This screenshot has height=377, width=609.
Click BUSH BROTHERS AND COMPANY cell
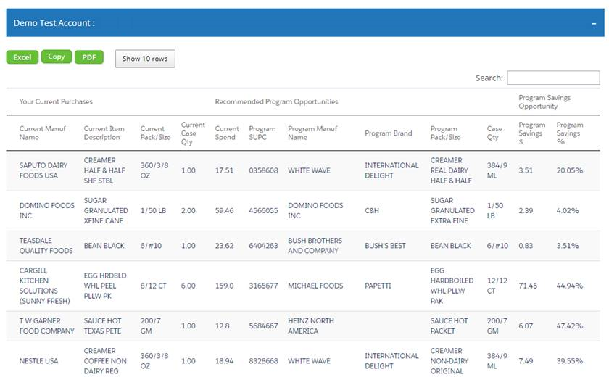point(315,245)
